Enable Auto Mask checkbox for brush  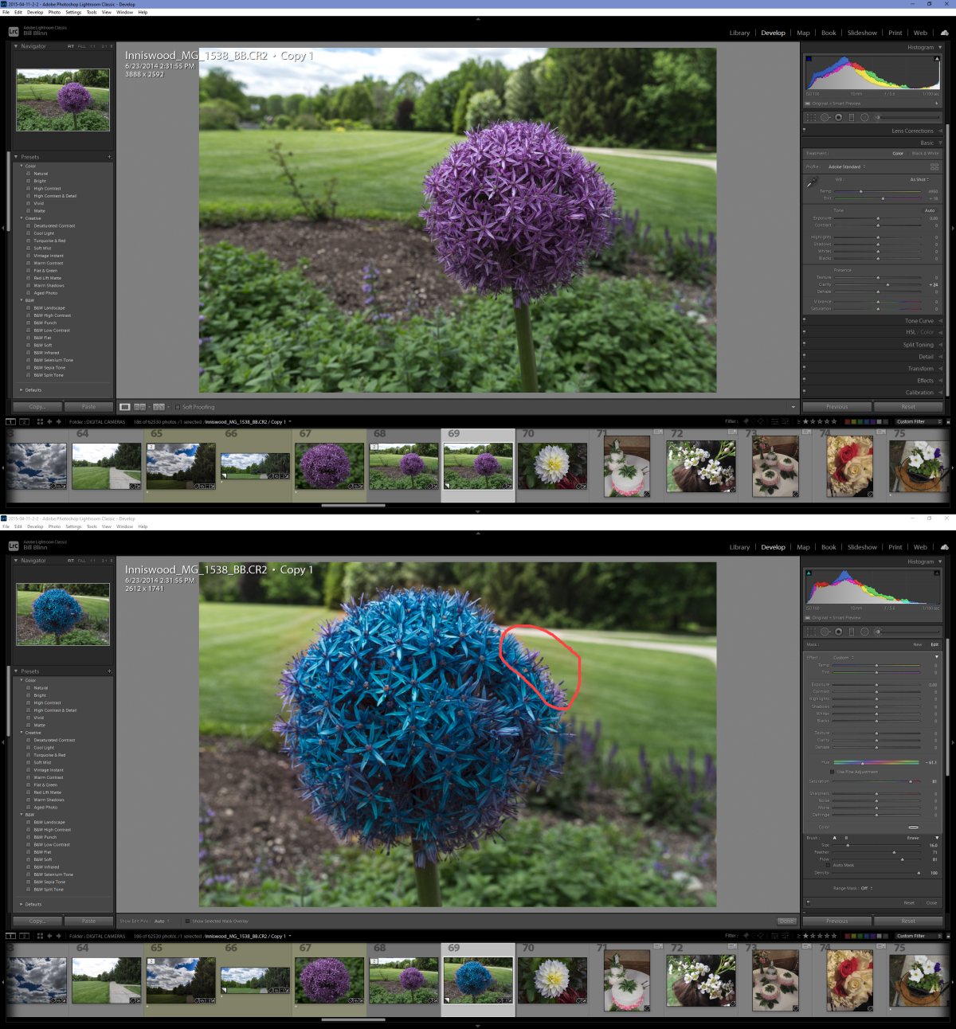tap(829, 865)
